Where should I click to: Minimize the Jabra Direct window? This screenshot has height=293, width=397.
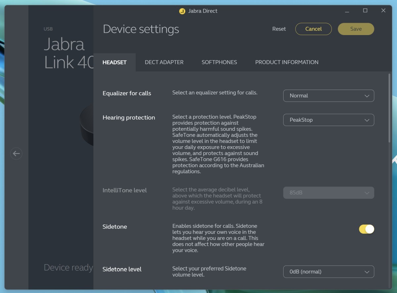pyautogui.click(x=347, y=11)
